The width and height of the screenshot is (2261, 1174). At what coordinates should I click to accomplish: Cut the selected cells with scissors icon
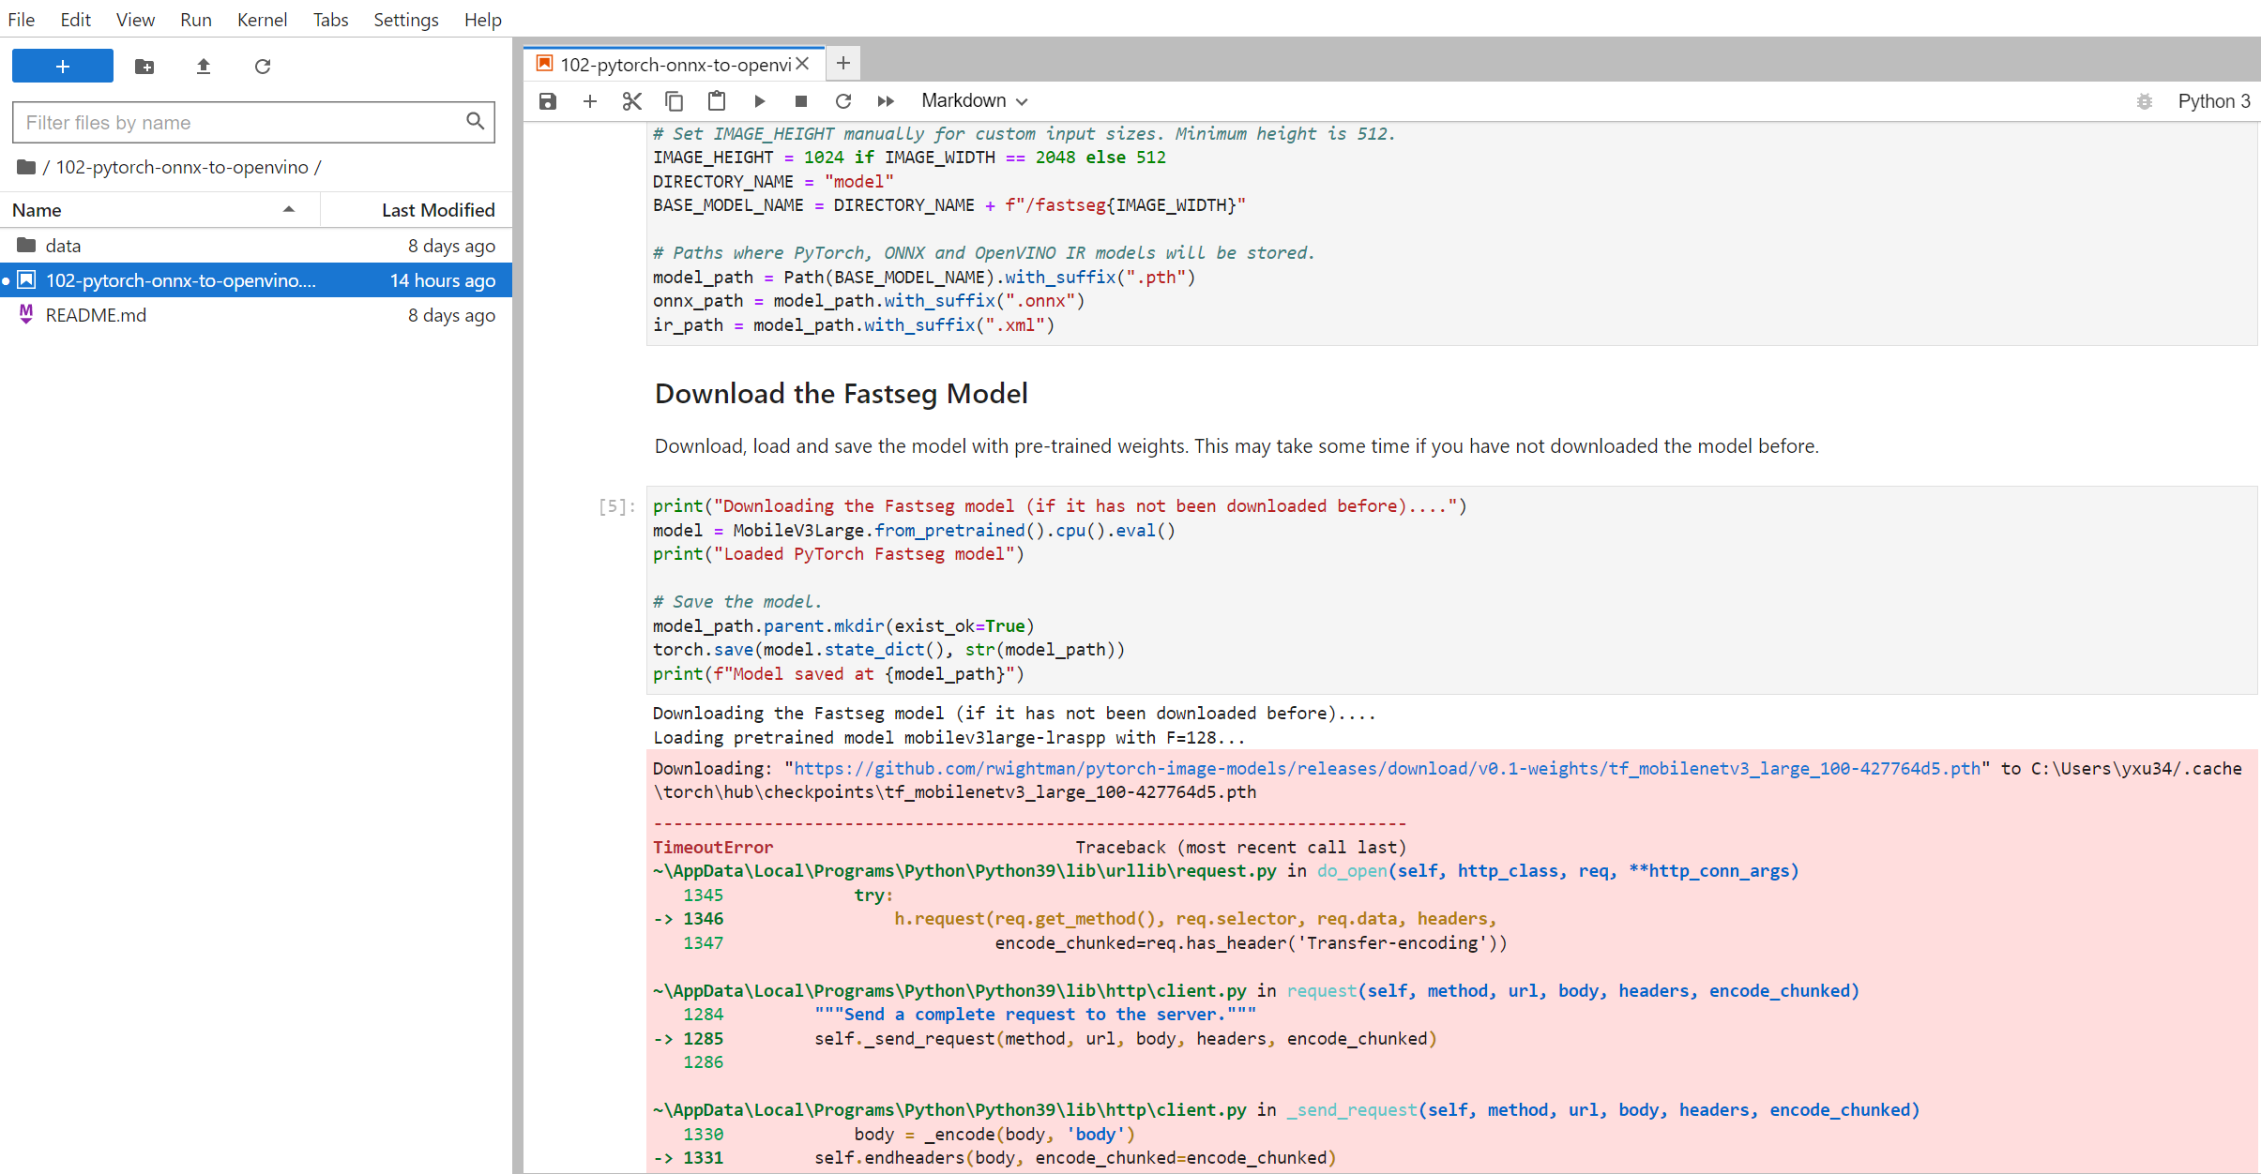[631, 100]
